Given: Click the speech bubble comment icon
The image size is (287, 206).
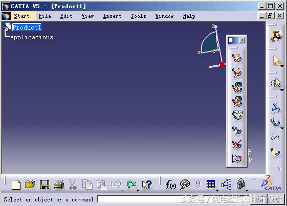Looking at the screenshot, I should click(185, 185).
